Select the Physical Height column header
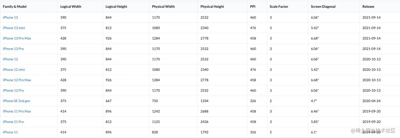The height and width of the screenshot is (138, 400). [212, 6]
